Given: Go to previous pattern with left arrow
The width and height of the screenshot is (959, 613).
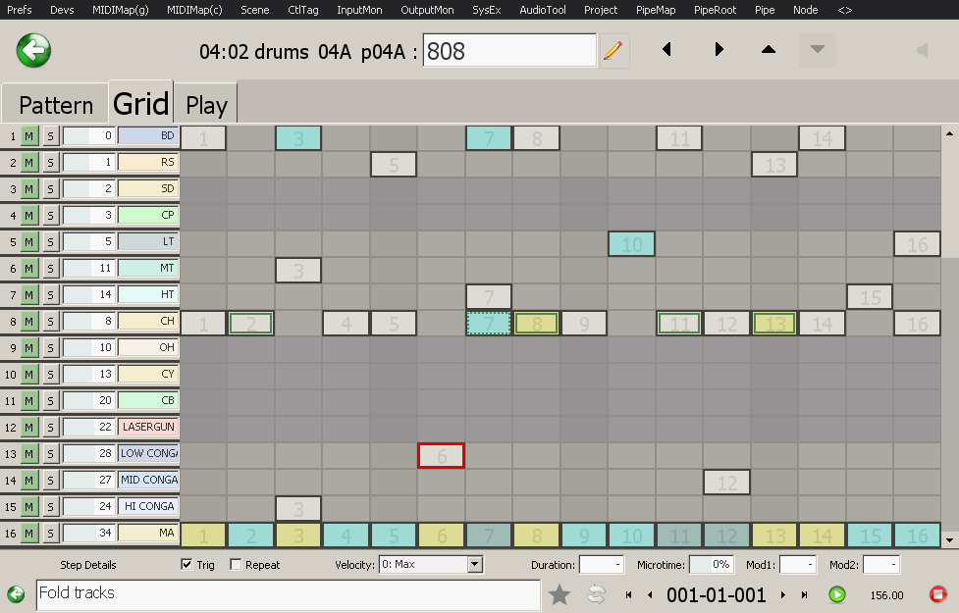Looking at the screenshot, I should (x=667, y=50).
